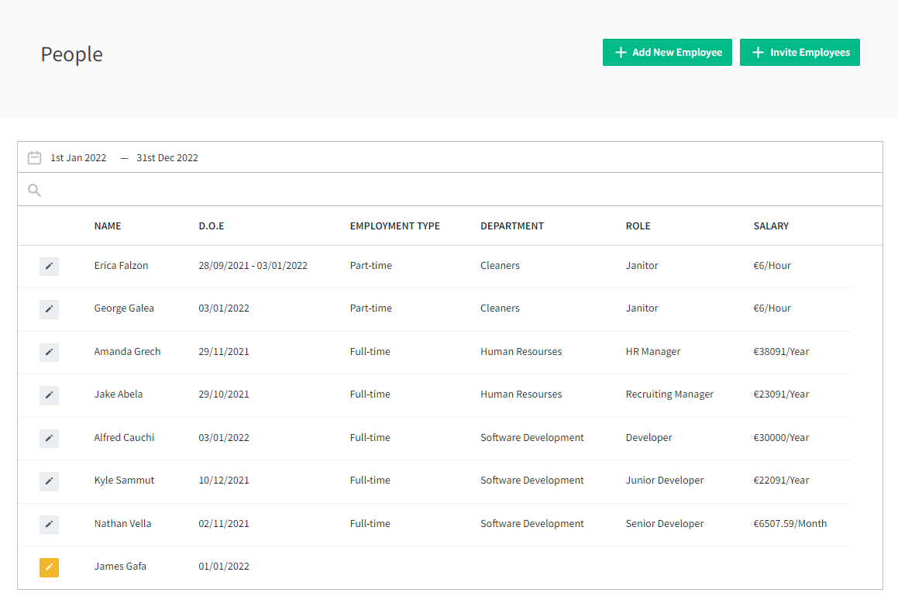Click Software Development in Alfred Cauchi's row

pos(532,437)
